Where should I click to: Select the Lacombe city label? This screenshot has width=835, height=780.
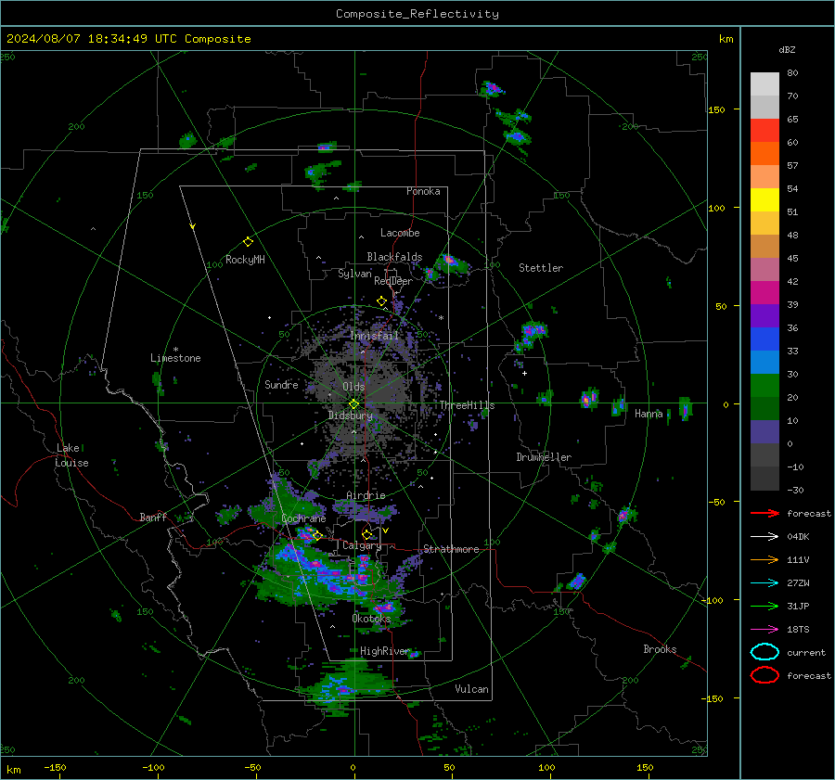point(400,233)
